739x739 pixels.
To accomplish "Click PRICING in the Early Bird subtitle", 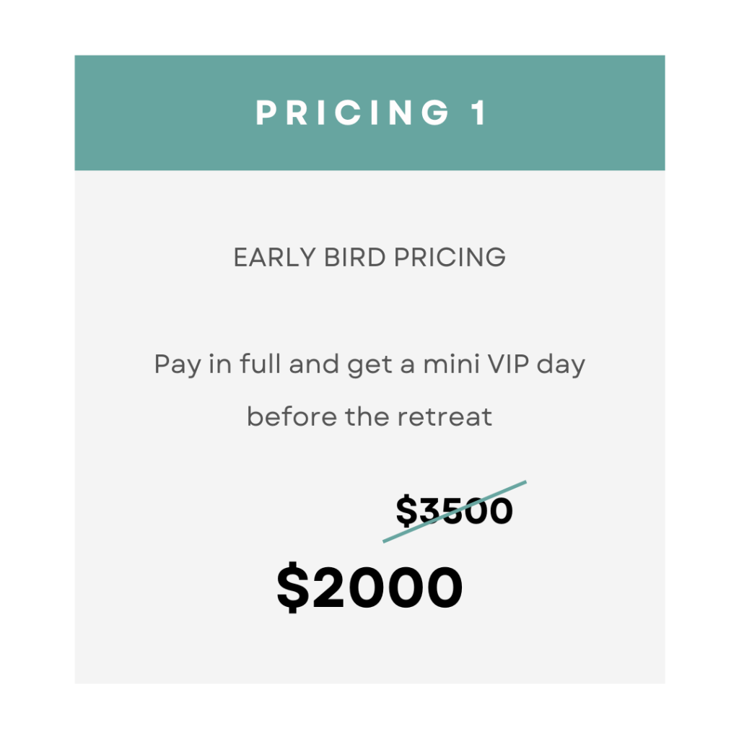I will pyautogui.click(x=450, y=258).
